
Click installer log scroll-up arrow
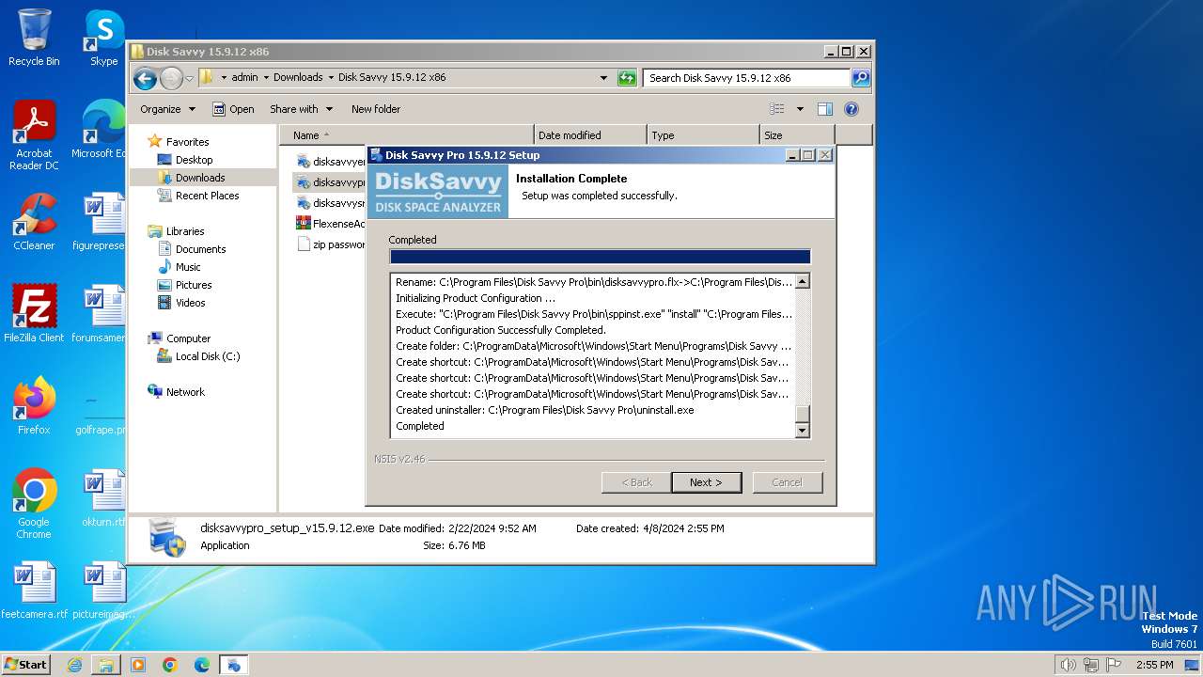point(802,281)
